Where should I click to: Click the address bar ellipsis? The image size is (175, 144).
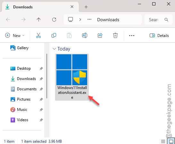(x=89, y=20)
